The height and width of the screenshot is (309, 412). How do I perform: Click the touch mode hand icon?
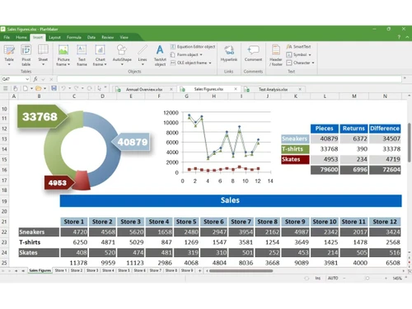click(16, 88)
